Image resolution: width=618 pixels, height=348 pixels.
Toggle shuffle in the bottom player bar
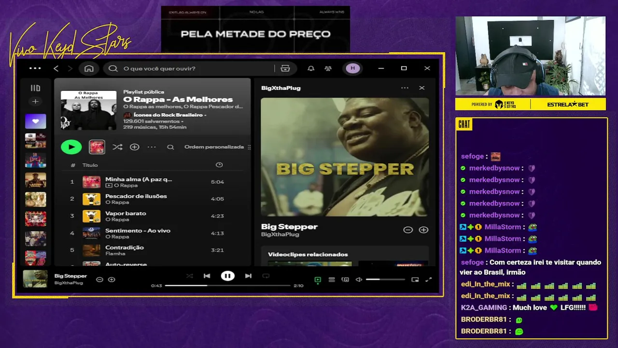pos(189,276)
